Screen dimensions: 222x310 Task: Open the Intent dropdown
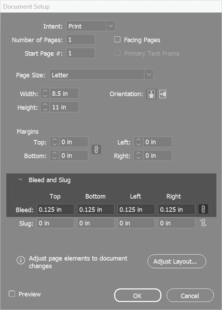[91, 26]
